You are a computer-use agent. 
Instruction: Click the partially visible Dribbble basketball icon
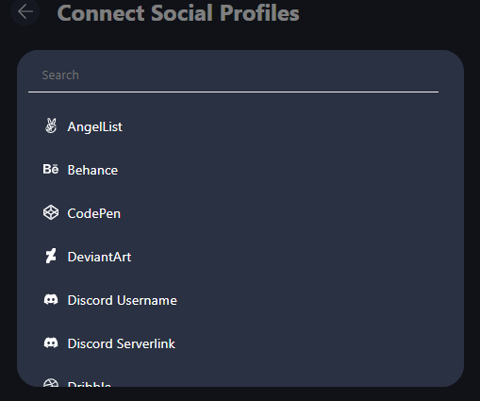(x=51, y=382)
